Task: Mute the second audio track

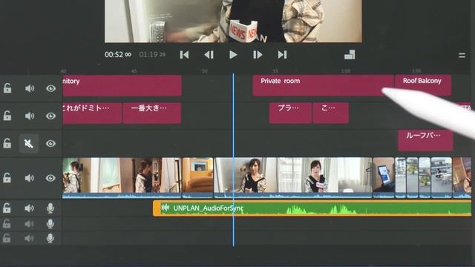Action: click(29, 224)
